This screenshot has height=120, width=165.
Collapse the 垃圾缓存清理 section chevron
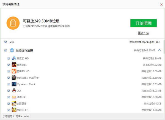point(159,50)
